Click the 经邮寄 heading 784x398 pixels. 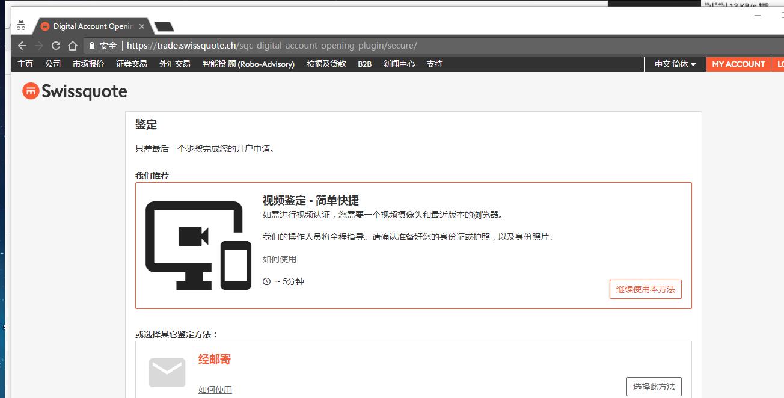click(215, 359)
